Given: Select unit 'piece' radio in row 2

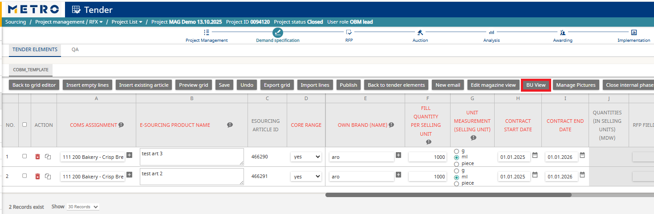Looking at the screenshot, I should coord(456,183).
